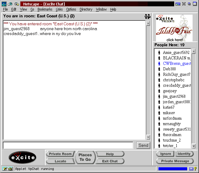The height and width of the screenshot is (173, 199).
Task: Click the Places To Go button
Action: coord(85,157)
